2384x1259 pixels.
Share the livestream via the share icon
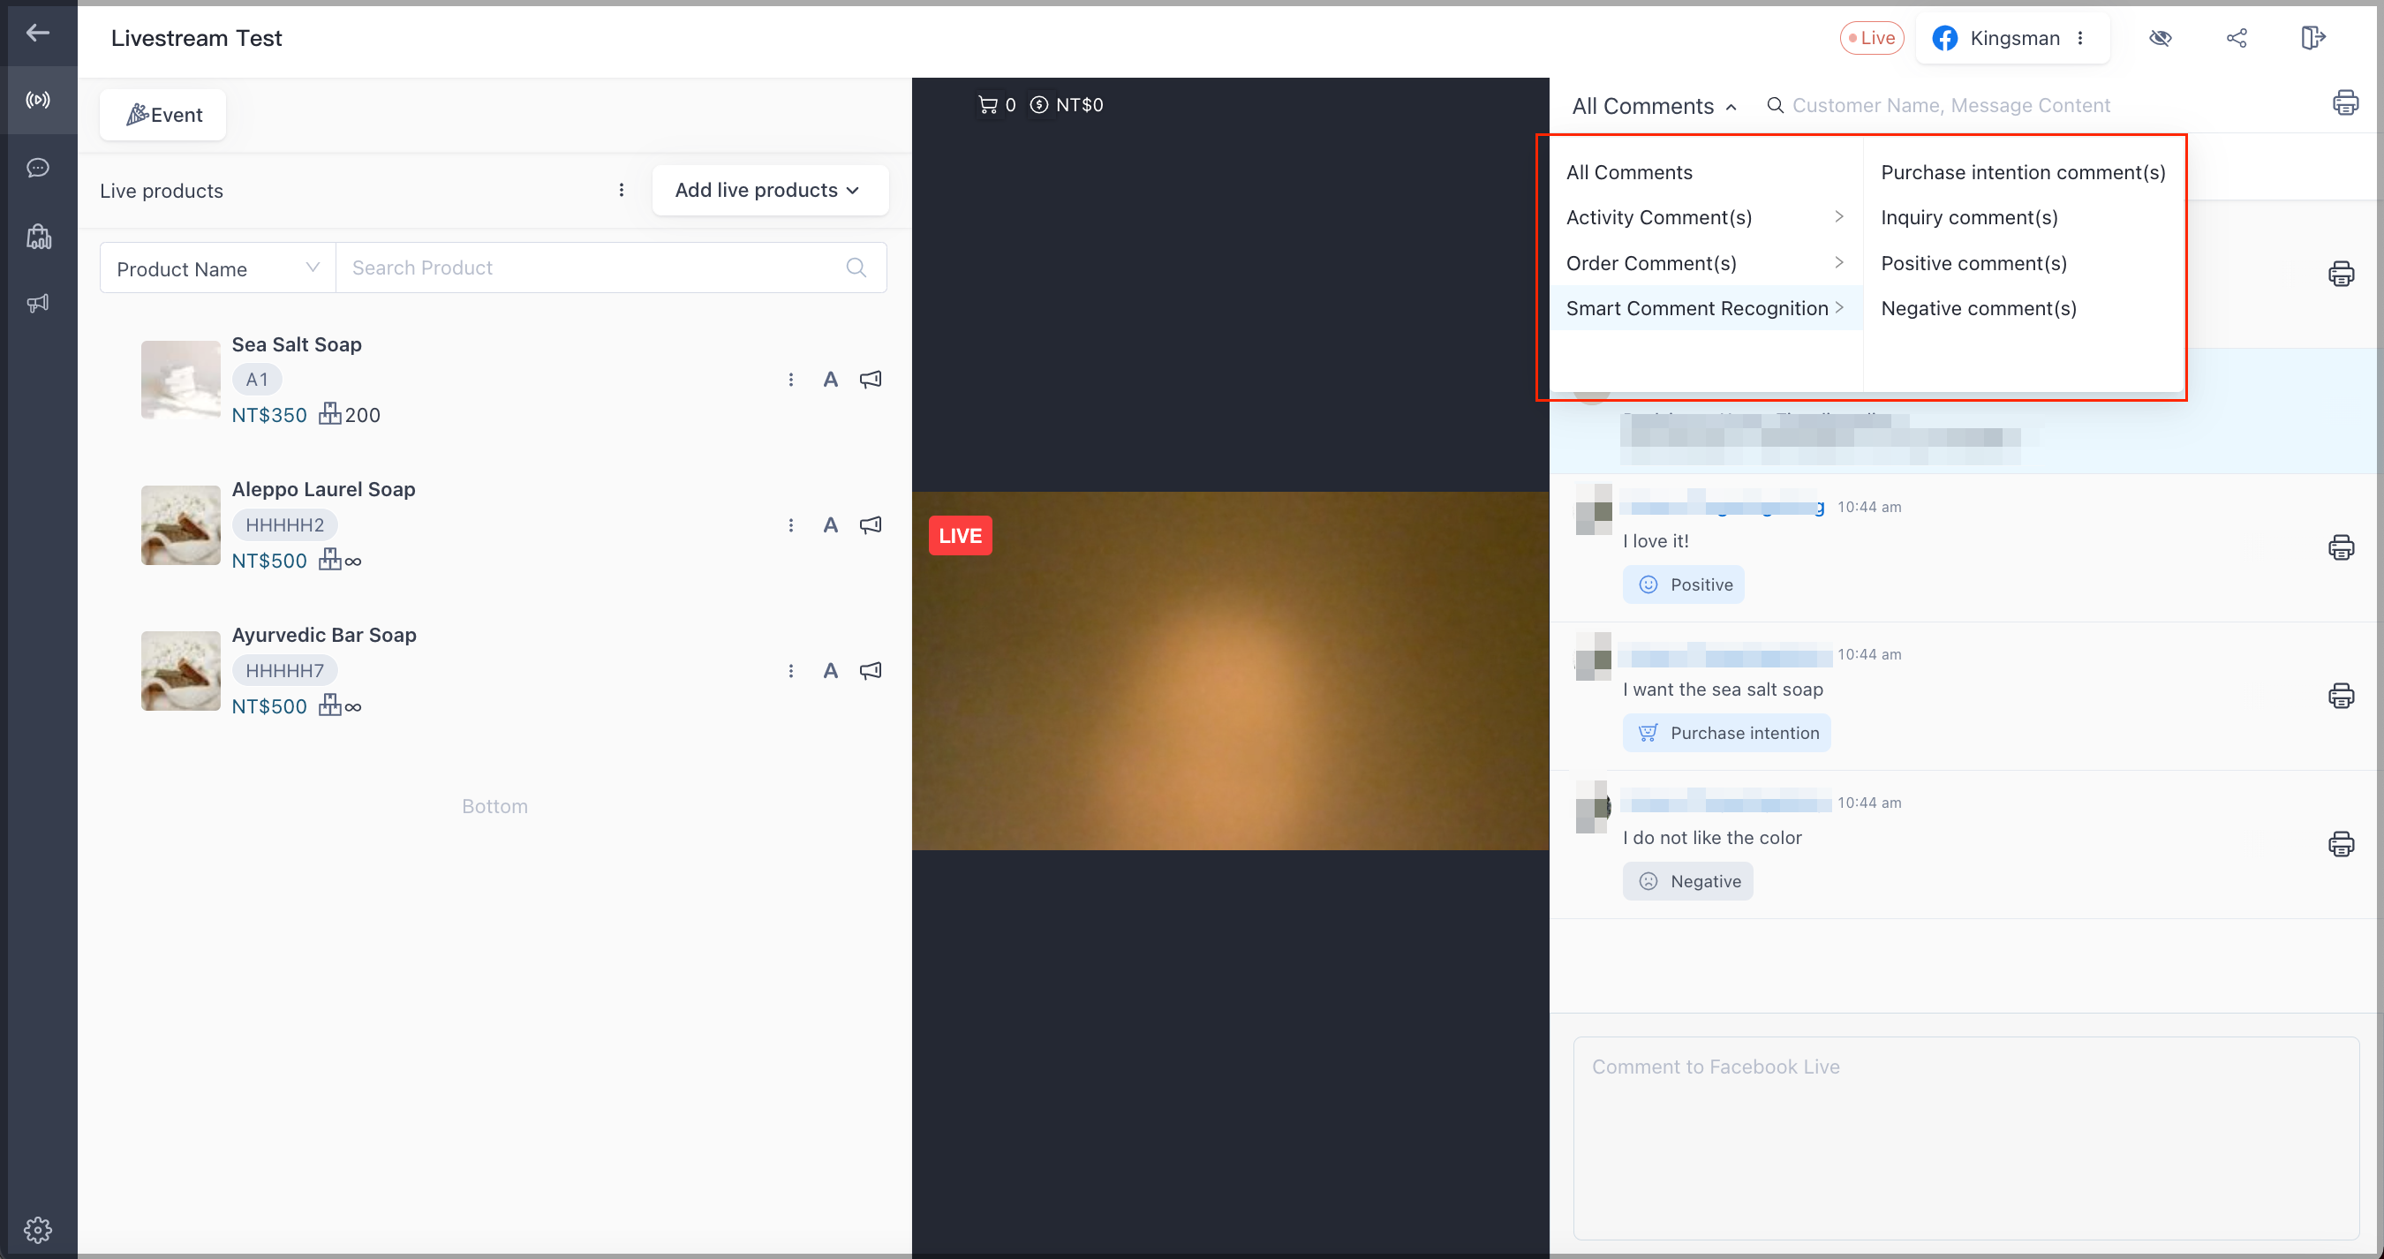pyautogui.click(x=2237, y=38)
